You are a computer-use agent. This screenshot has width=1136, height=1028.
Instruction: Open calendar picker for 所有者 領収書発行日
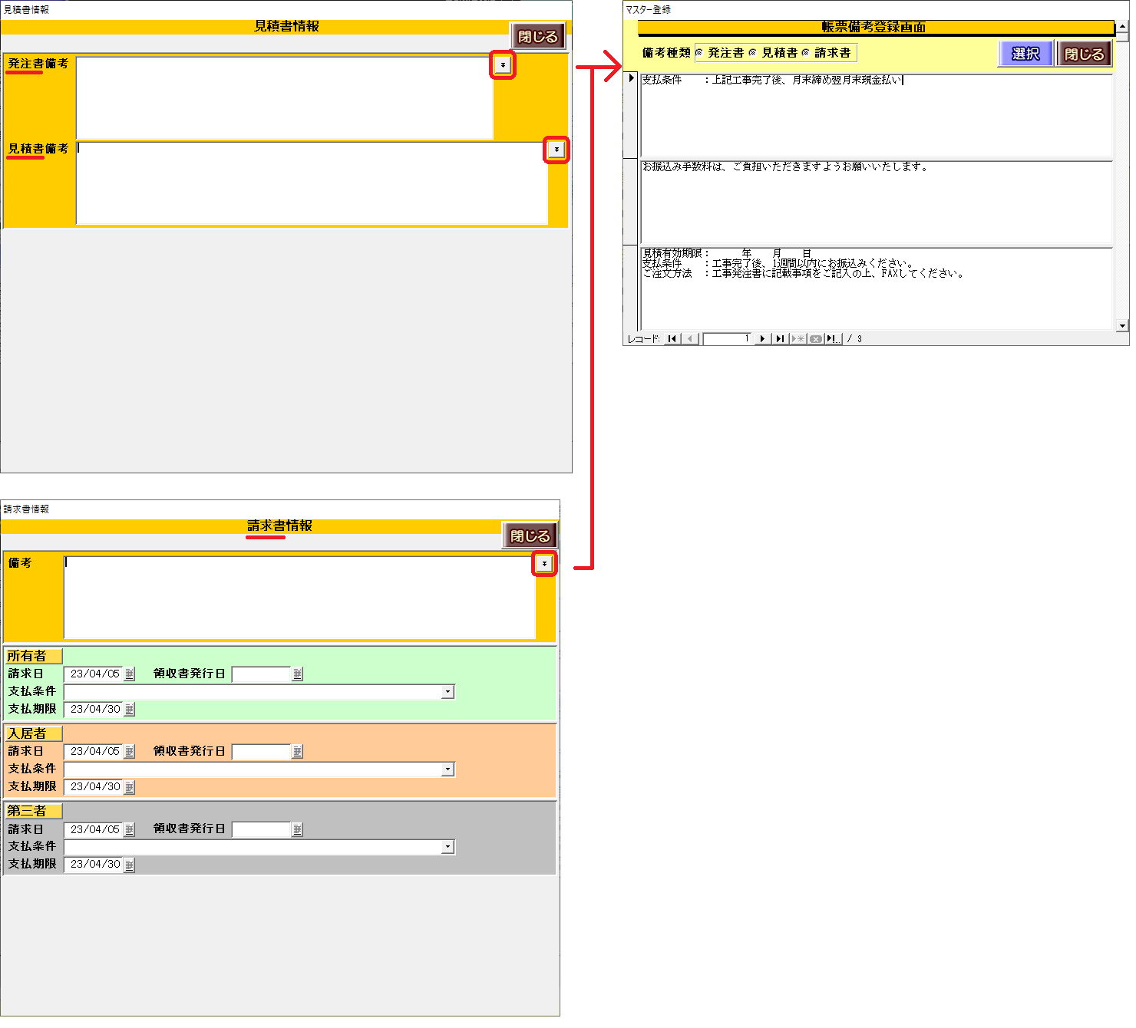pos(297,674)
